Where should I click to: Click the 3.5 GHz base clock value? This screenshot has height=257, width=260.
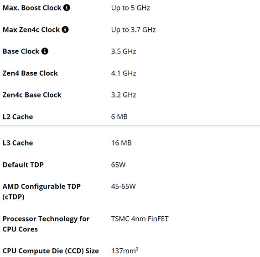[x=124, y=51]
